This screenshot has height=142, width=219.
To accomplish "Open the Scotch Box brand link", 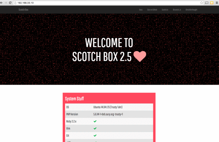I will pyautogui.click(x=24, y=10).
